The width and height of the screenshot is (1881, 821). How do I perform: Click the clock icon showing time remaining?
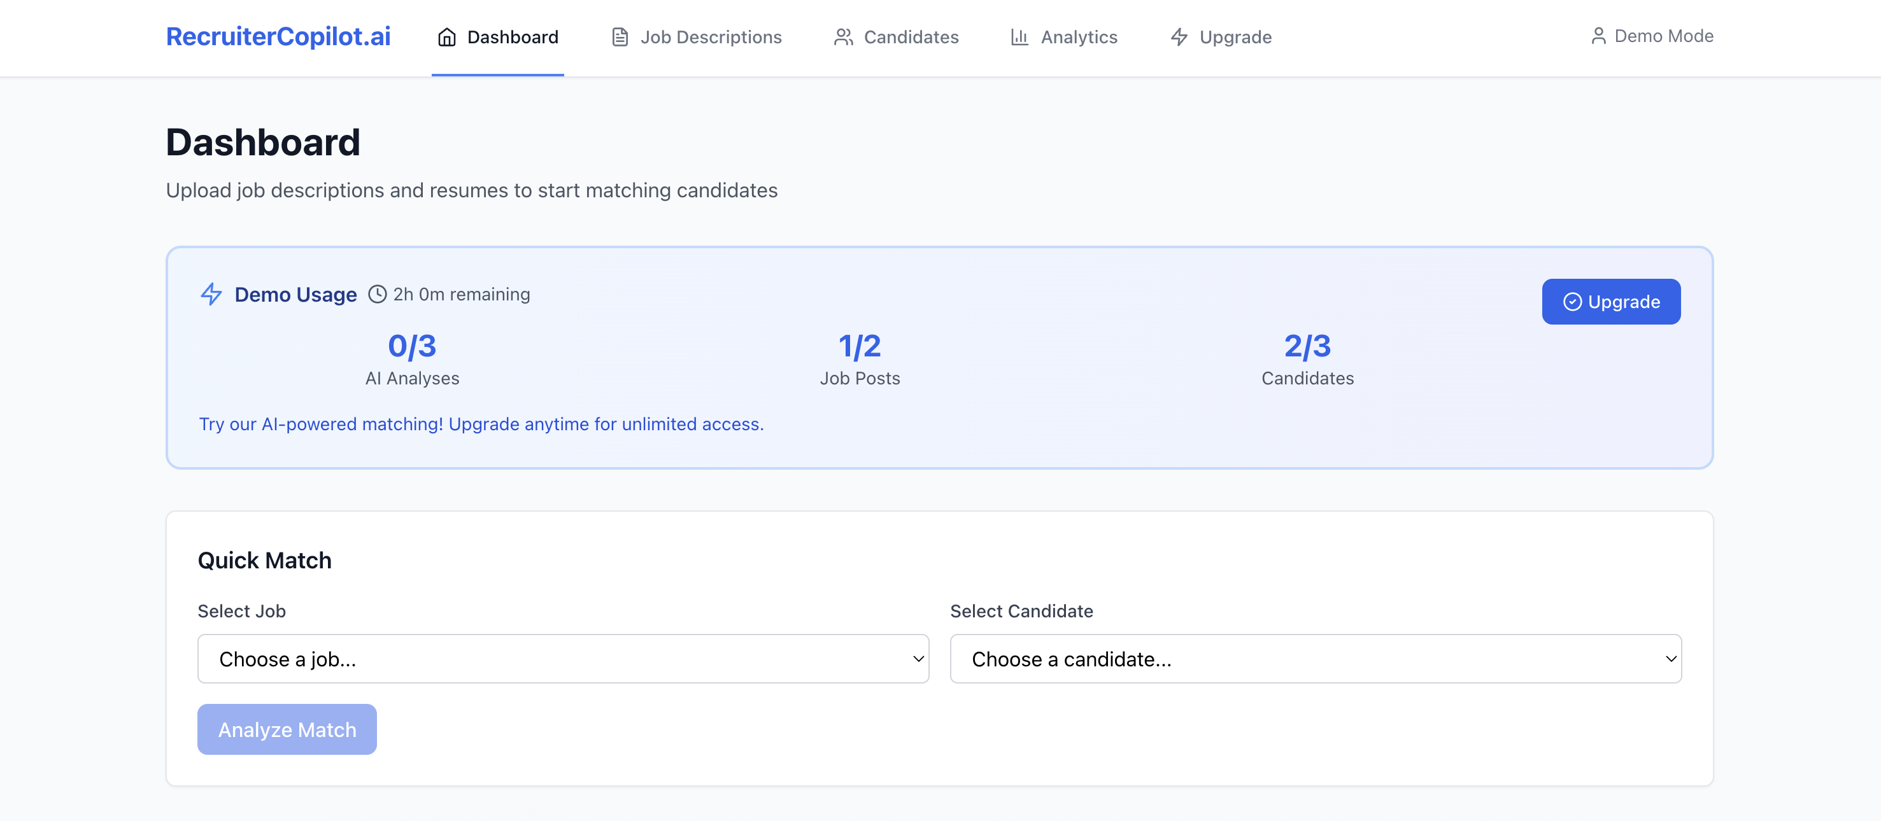377,294
